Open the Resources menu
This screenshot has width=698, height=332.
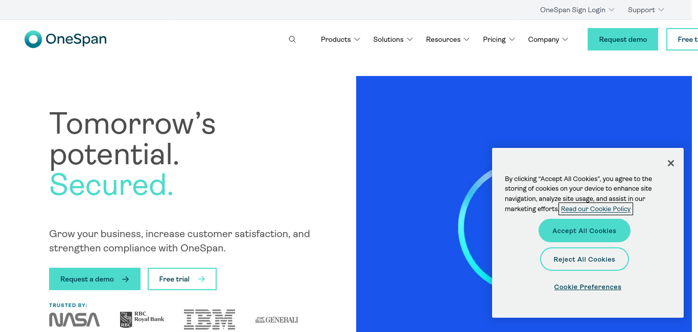[448, 39]
